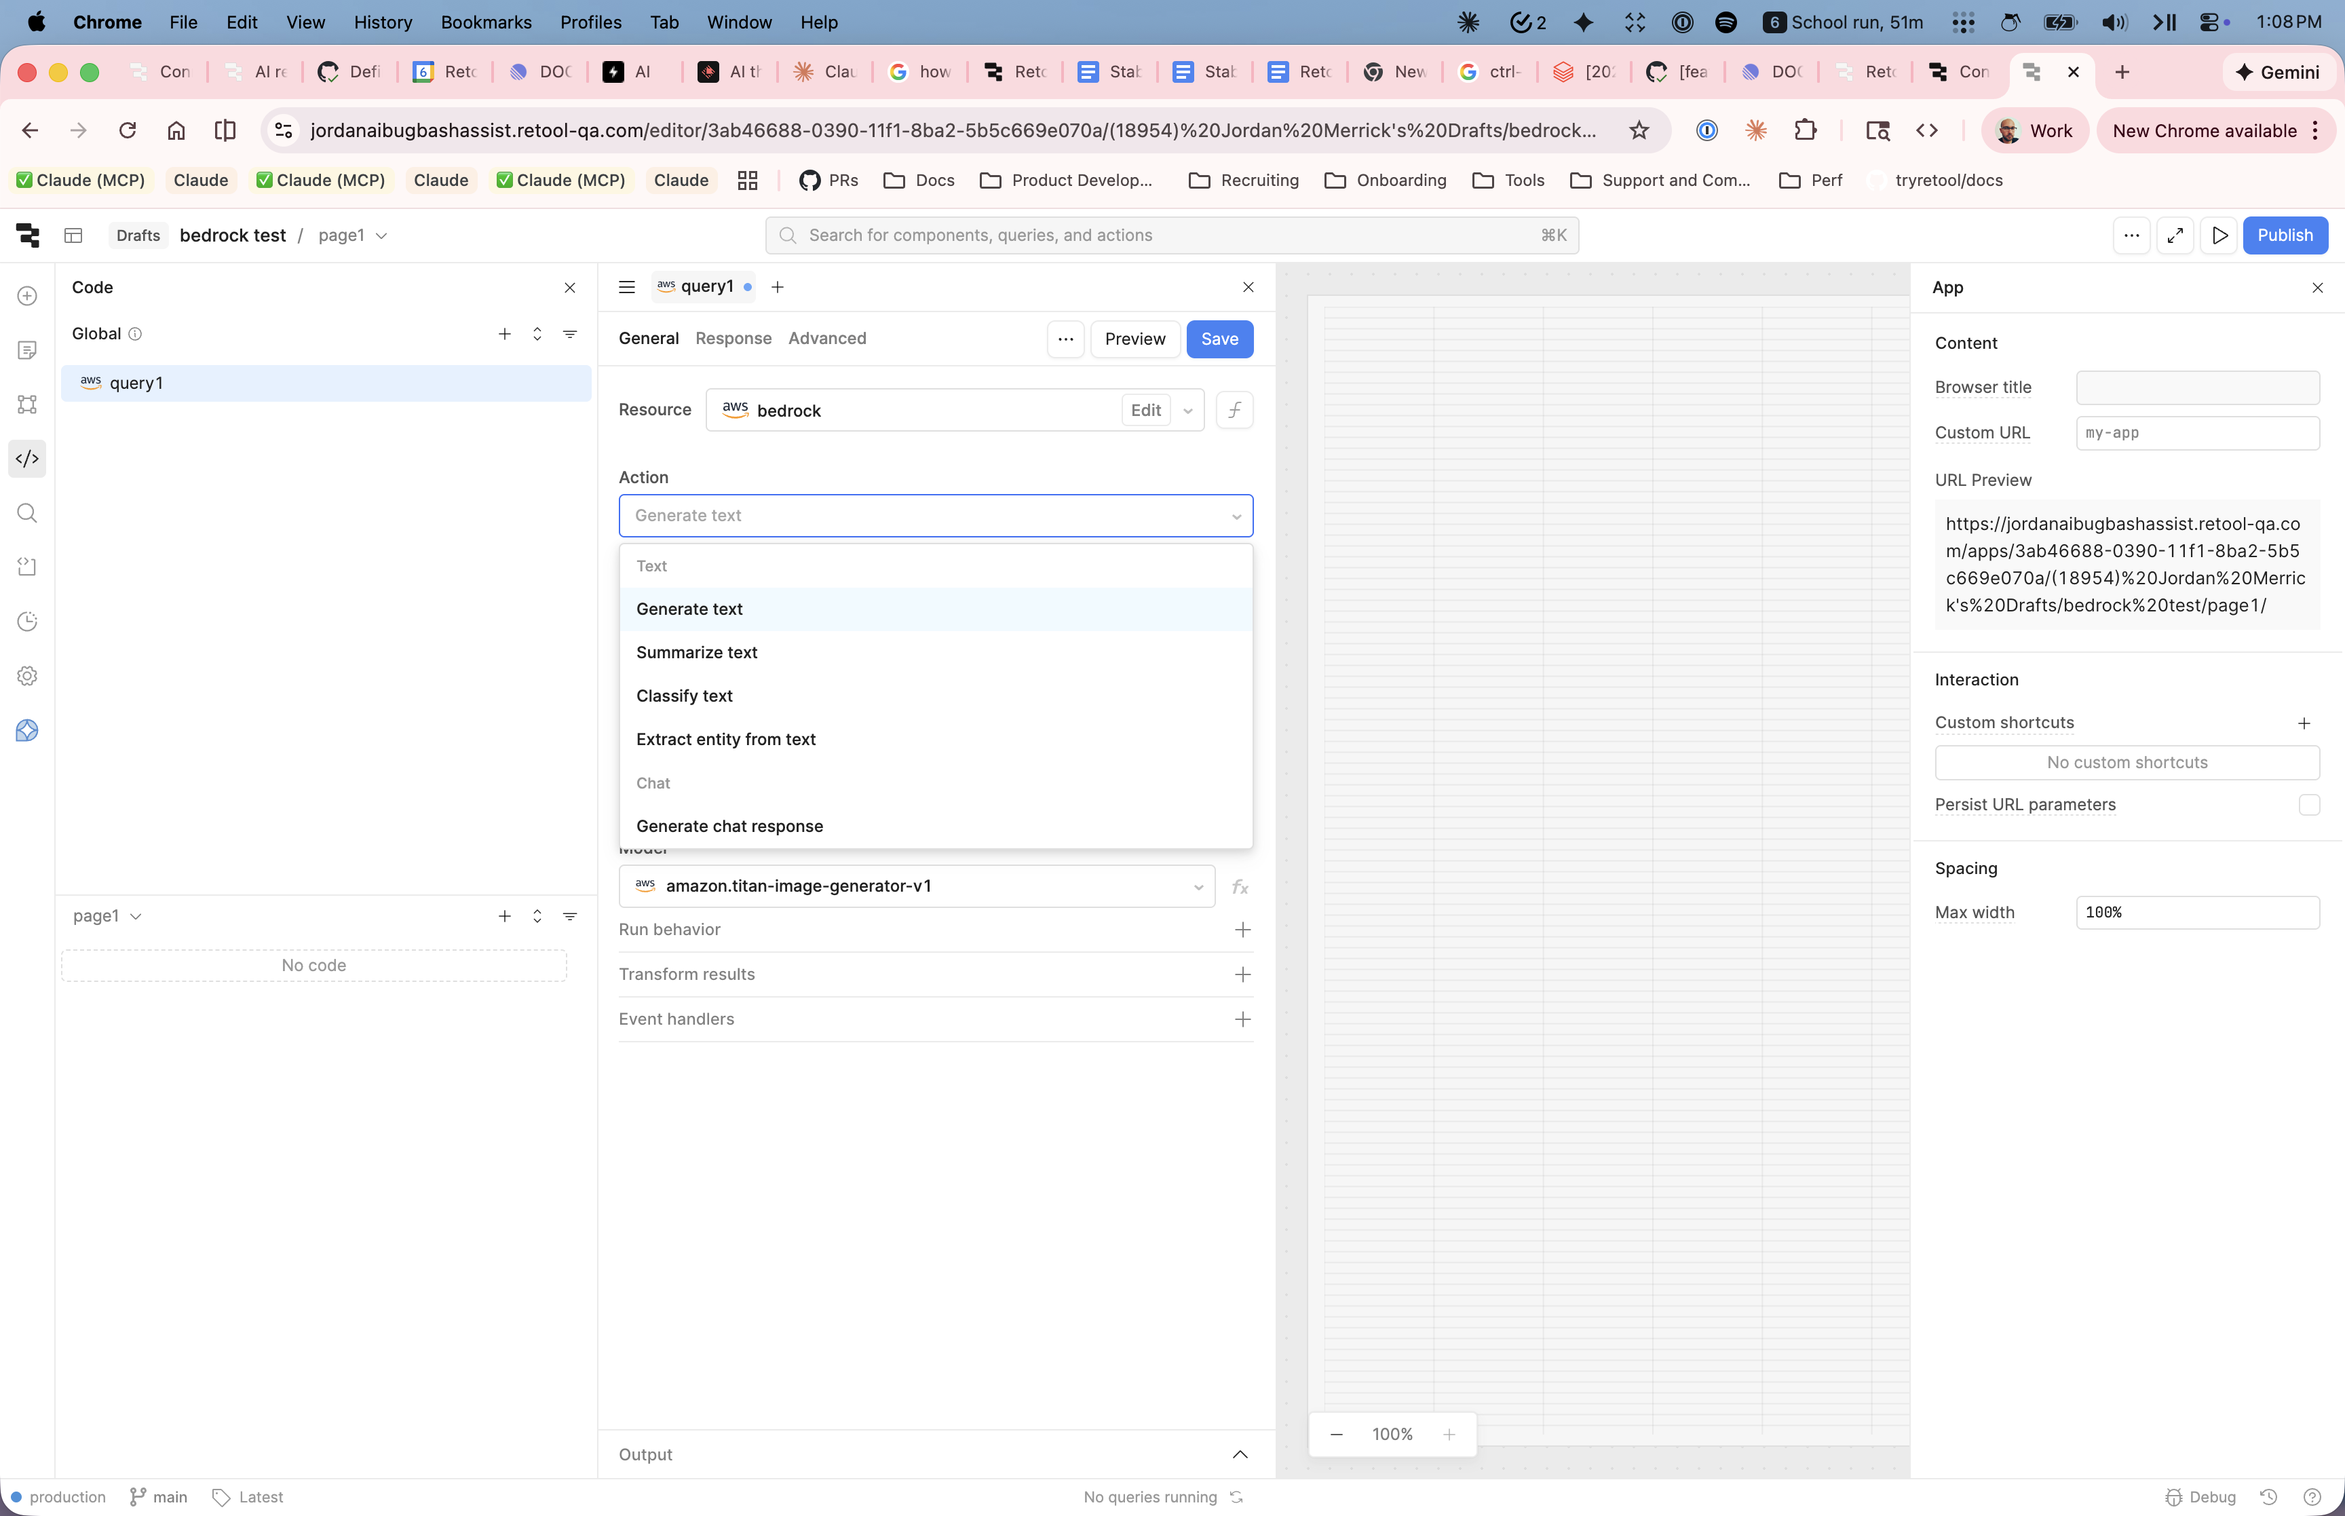The width and height of the screenshot is (2345, 1516).
Task: Open search from the left sidebar magnifier
Action: pyautogui.click(x=26, y=513)
